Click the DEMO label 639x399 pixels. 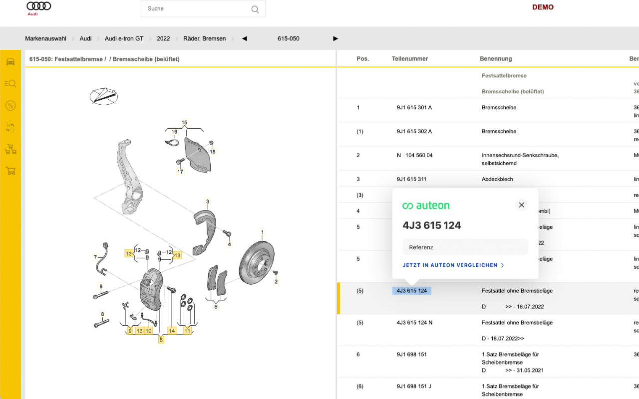click(x=543, y=7)
